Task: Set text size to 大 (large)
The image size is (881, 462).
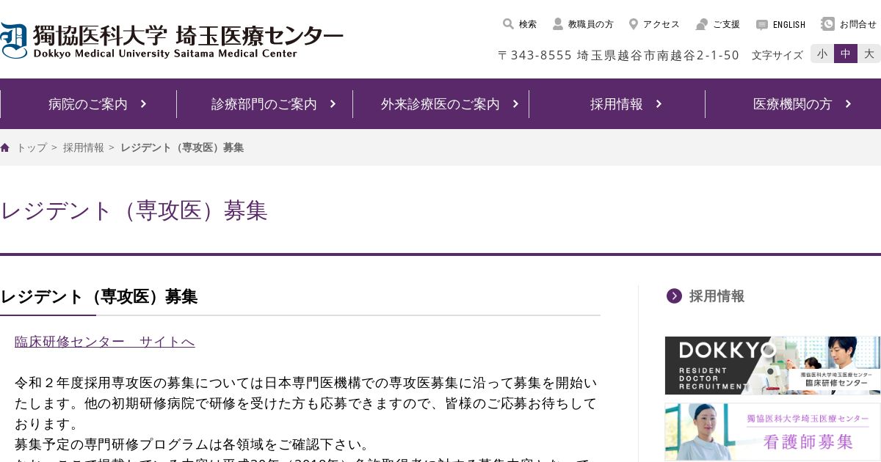Action: pyautogui.click(x=869, y=54)
